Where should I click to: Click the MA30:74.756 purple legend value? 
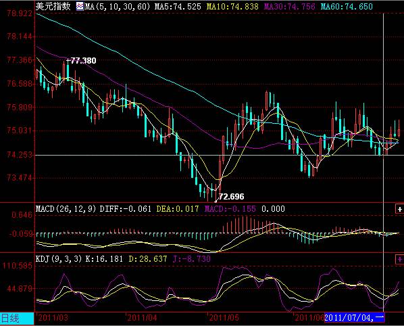pyautogui.click(x=290, y=7)
